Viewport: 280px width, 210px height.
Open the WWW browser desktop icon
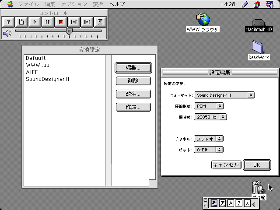203,20
